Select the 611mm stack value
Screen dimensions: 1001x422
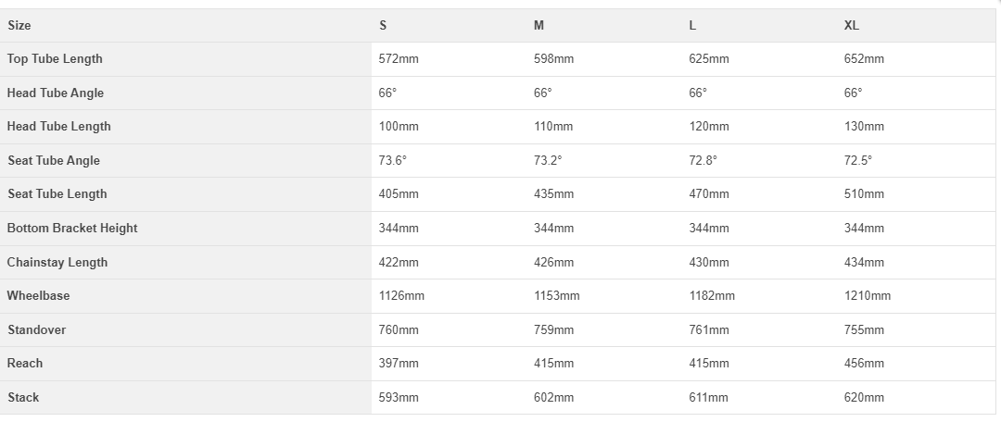(708, 398)
